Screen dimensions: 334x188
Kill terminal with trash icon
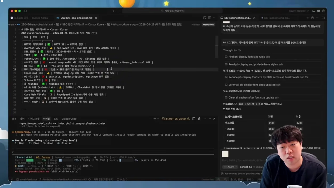[199, 119]
